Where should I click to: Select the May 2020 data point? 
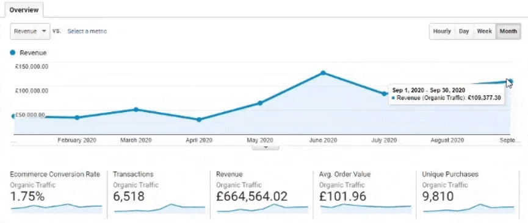(x=260, y=103)
